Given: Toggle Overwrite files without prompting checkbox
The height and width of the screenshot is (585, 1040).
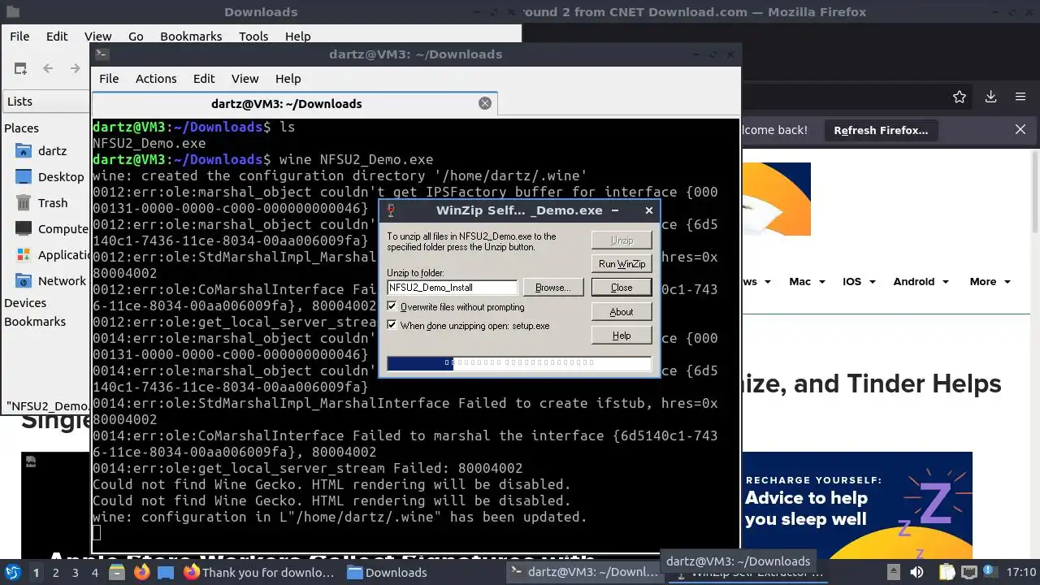Looking at the screenshot, I should [x=392, y=307].
